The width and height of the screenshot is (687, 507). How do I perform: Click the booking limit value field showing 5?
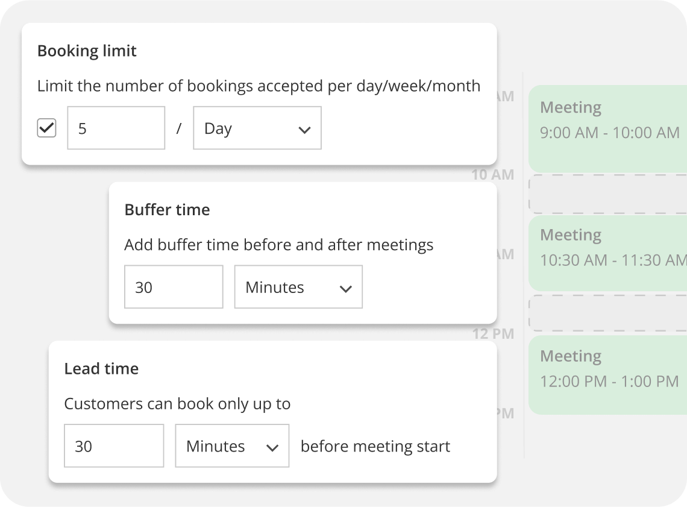tap(116, 128)
